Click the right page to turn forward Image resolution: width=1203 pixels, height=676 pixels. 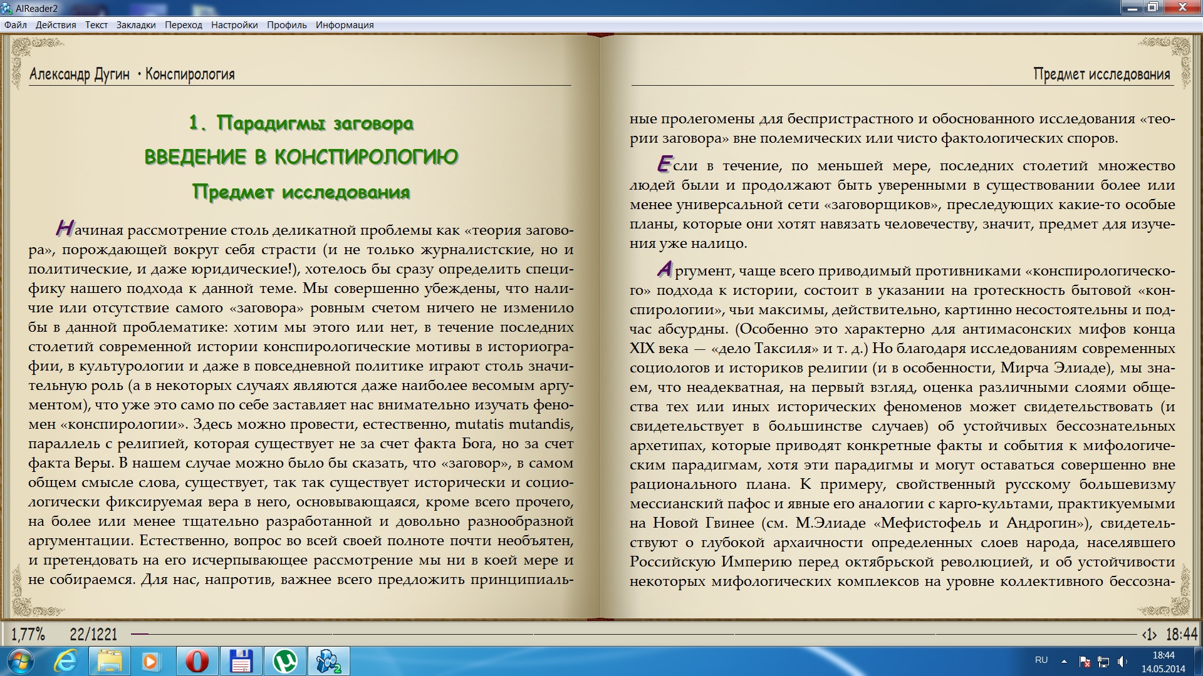pyautogui.click(x=902, y=351)
